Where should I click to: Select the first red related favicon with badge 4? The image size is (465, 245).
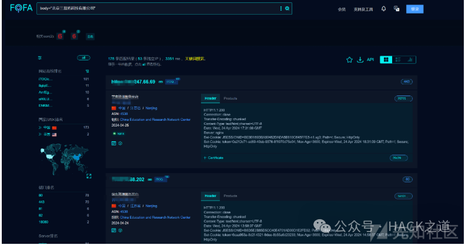click(x=60, y=36)
